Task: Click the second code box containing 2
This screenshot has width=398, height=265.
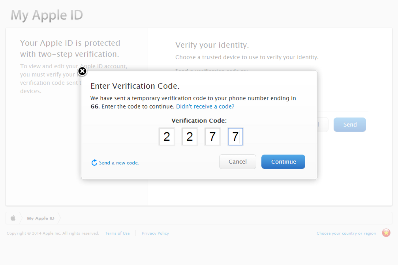Action: click(190, 136)
